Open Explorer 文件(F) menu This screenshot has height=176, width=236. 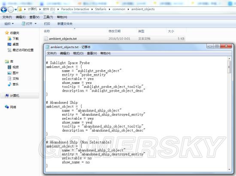coord(7,17)
